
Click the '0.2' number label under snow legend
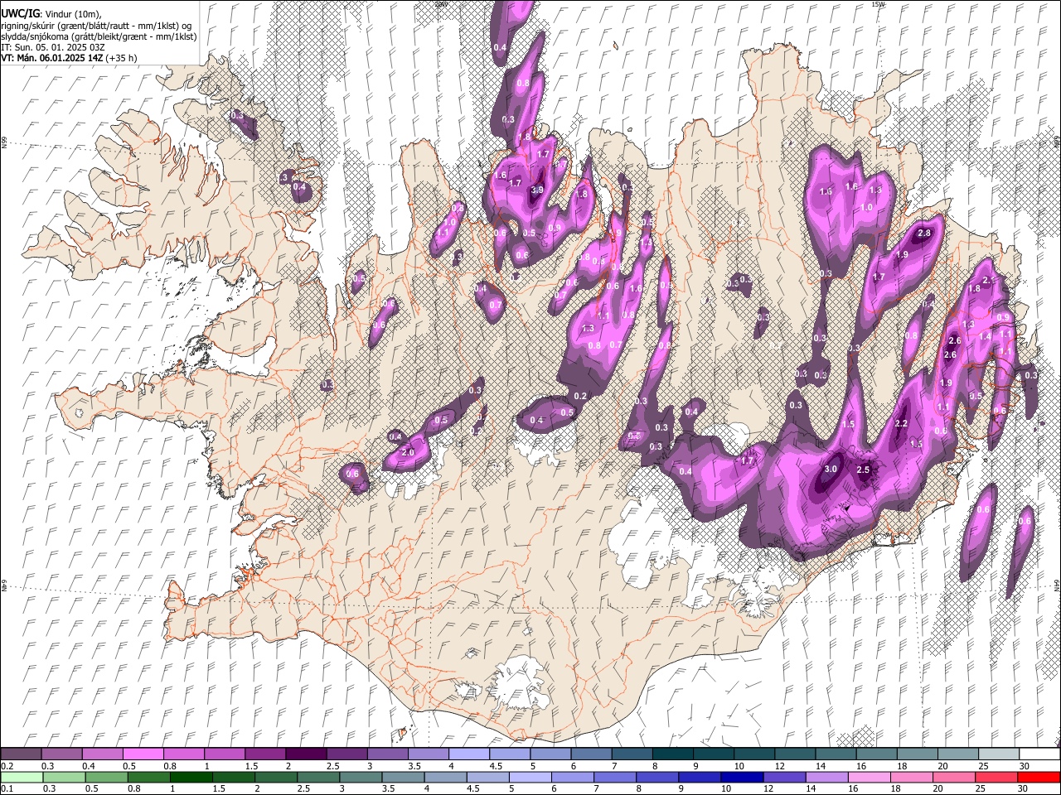(7, 766)
